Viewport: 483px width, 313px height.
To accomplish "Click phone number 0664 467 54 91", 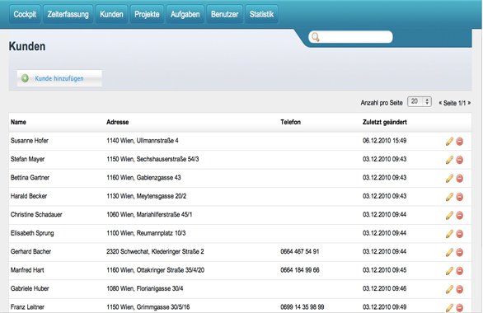I will coord(300,251).
